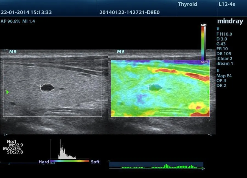The width and height of the screenshot is (247, 178).
Task: Click the F H10.0 frequency parameter
Action: point(224,34)
